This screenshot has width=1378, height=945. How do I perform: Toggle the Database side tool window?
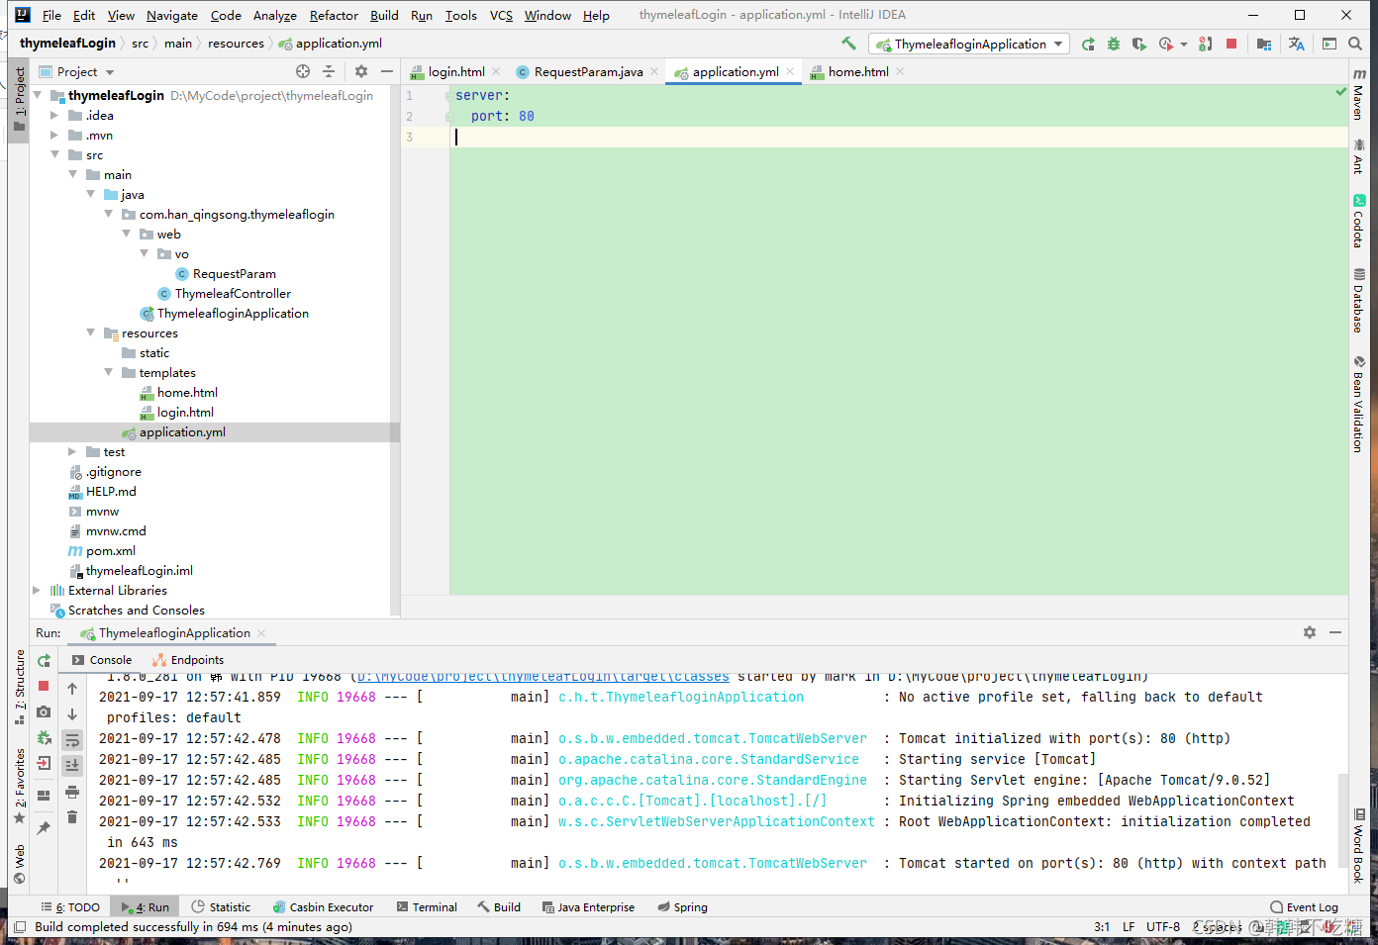1359,301
